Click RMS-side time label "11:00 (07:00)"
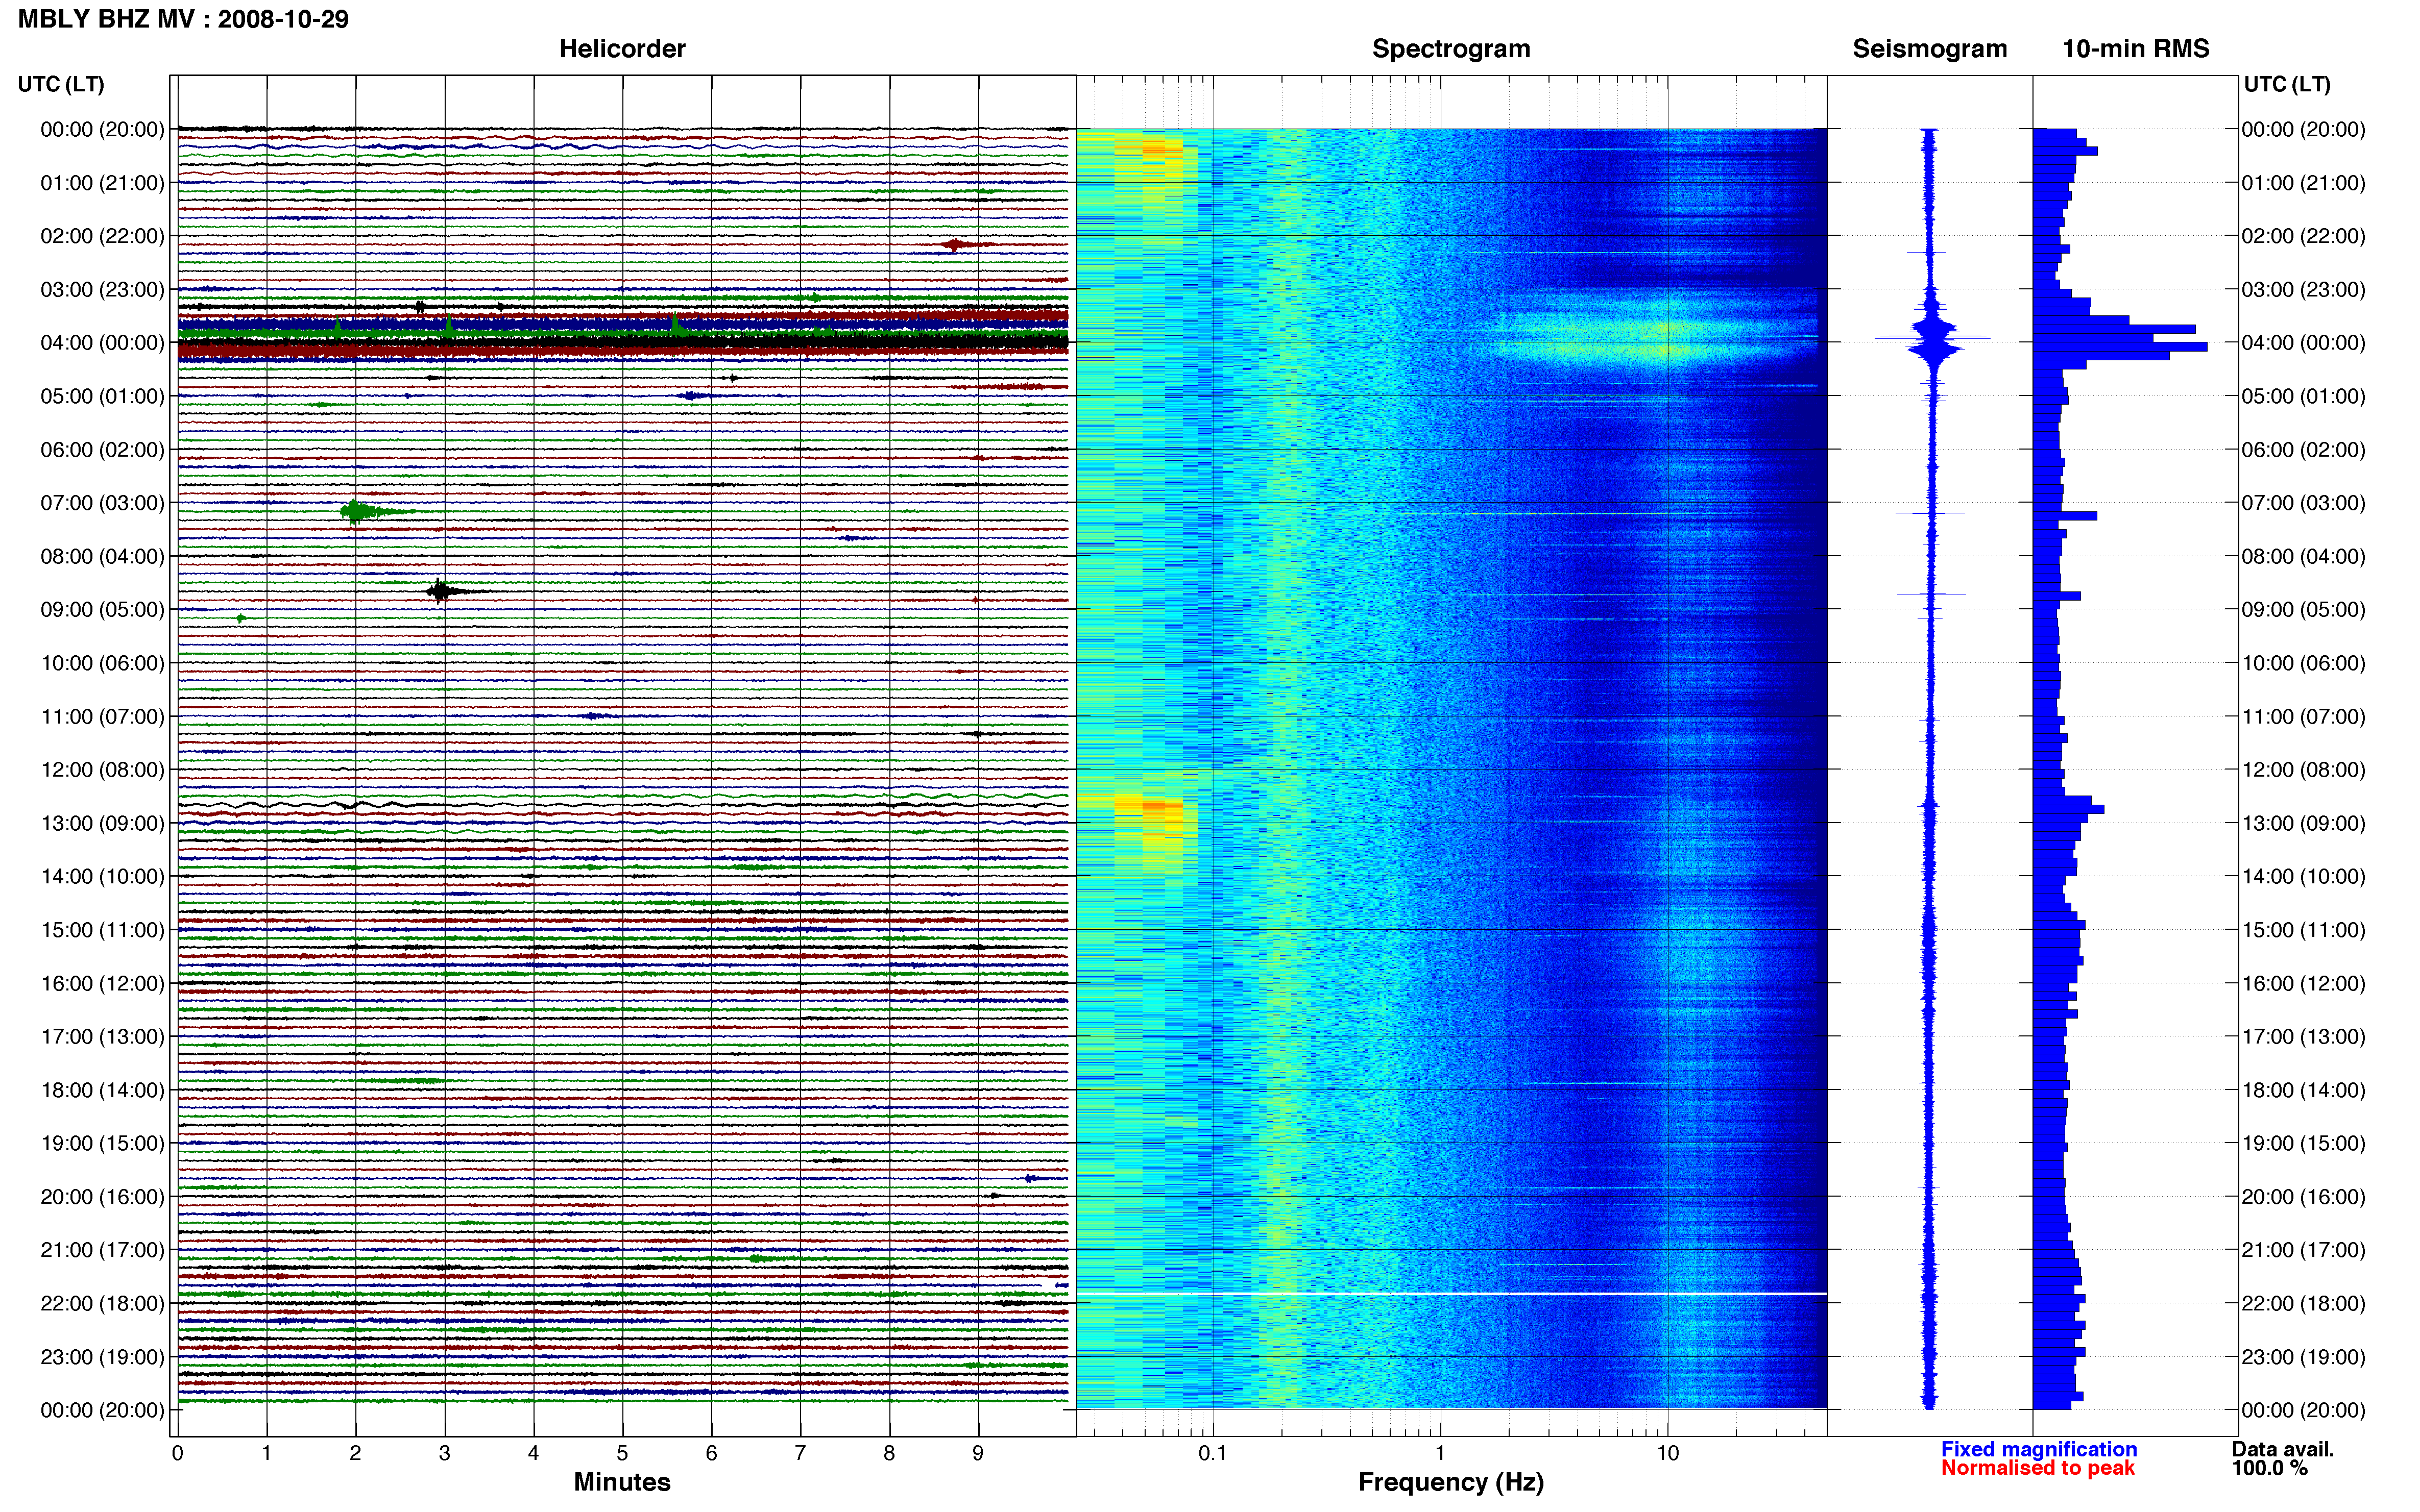This screenshot has height=1512, width=2420. click(2303, 716)
